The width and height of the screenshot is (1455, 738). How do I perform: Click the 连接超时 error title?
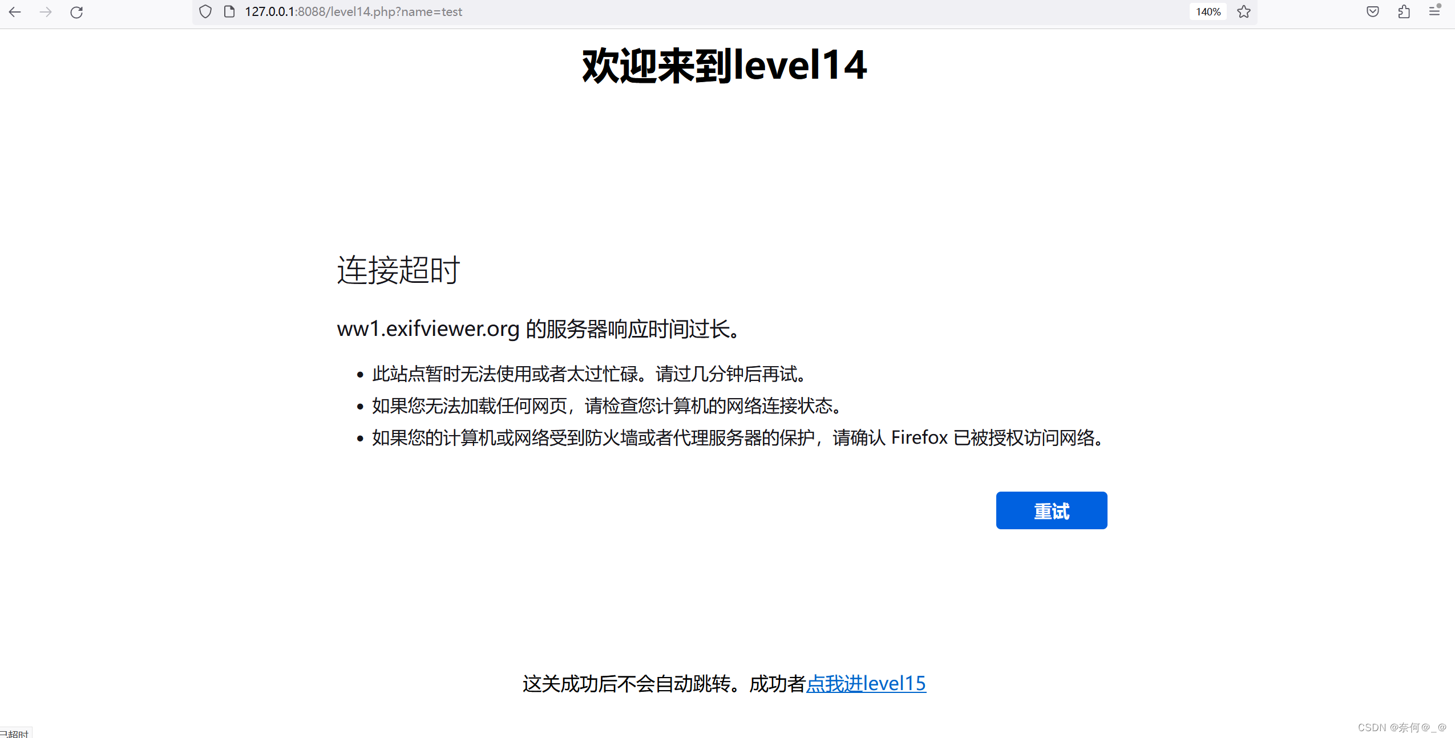tap(398, 270)
